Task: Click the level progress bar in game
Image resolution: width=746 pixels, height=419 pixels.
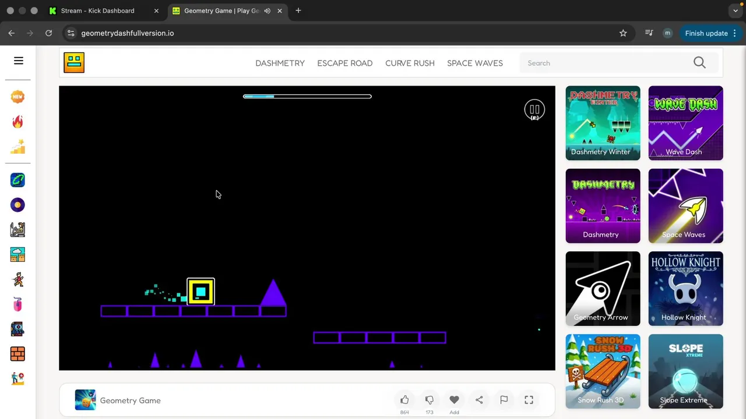Action: pos(307,97)
